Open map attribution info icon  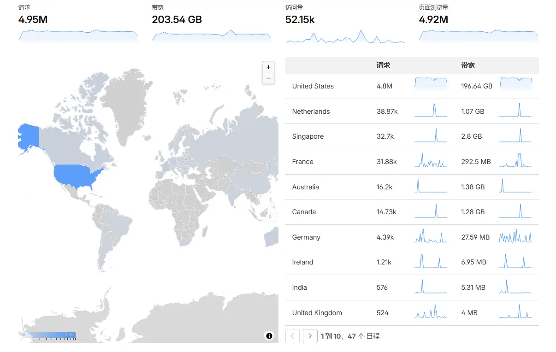coord(269,336)
